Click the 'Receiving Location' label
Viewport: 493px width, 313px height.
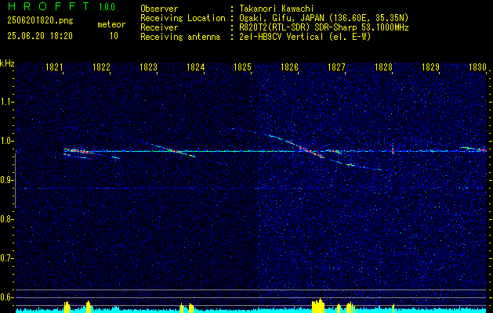pos(183,18)
